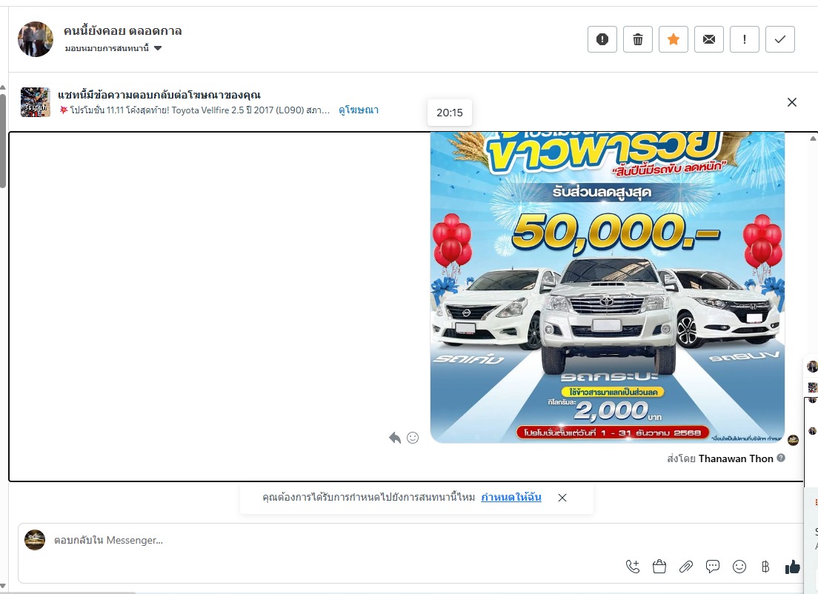Mark conversation done with checkmark button
This screenshot has height=594, width=818.
tap(780, 39)
